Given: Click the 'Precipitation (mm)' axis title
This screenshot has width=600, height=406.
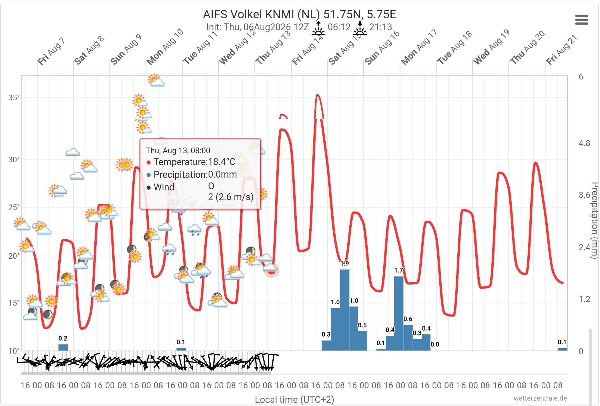Looking at the screenshot, I should click(594, 220).
